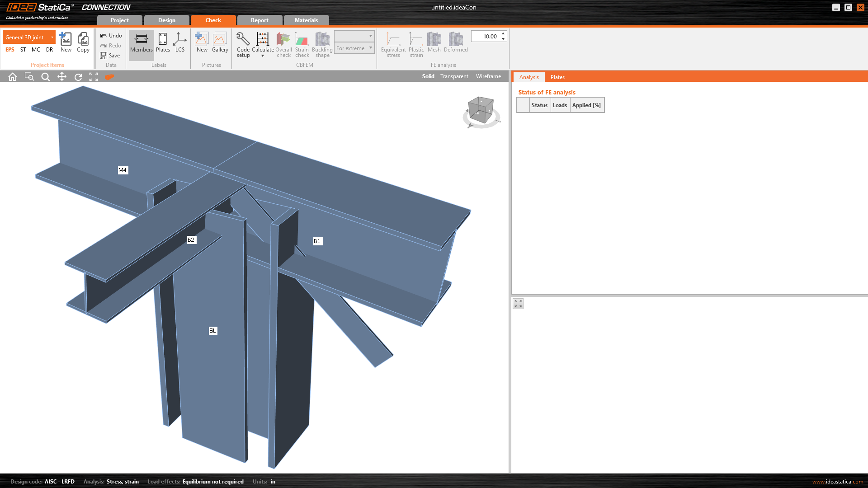Click the Calculate abacus icon
Image resolution: width=868 pixels, height=488 pixels.
[x=262, y=39]
